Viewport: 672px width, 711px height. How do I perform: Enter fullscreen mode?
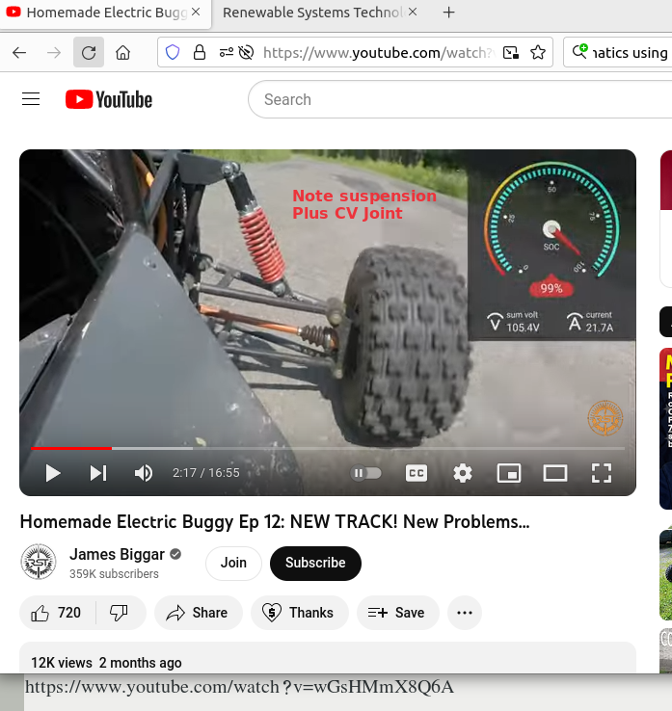[602, 473]
